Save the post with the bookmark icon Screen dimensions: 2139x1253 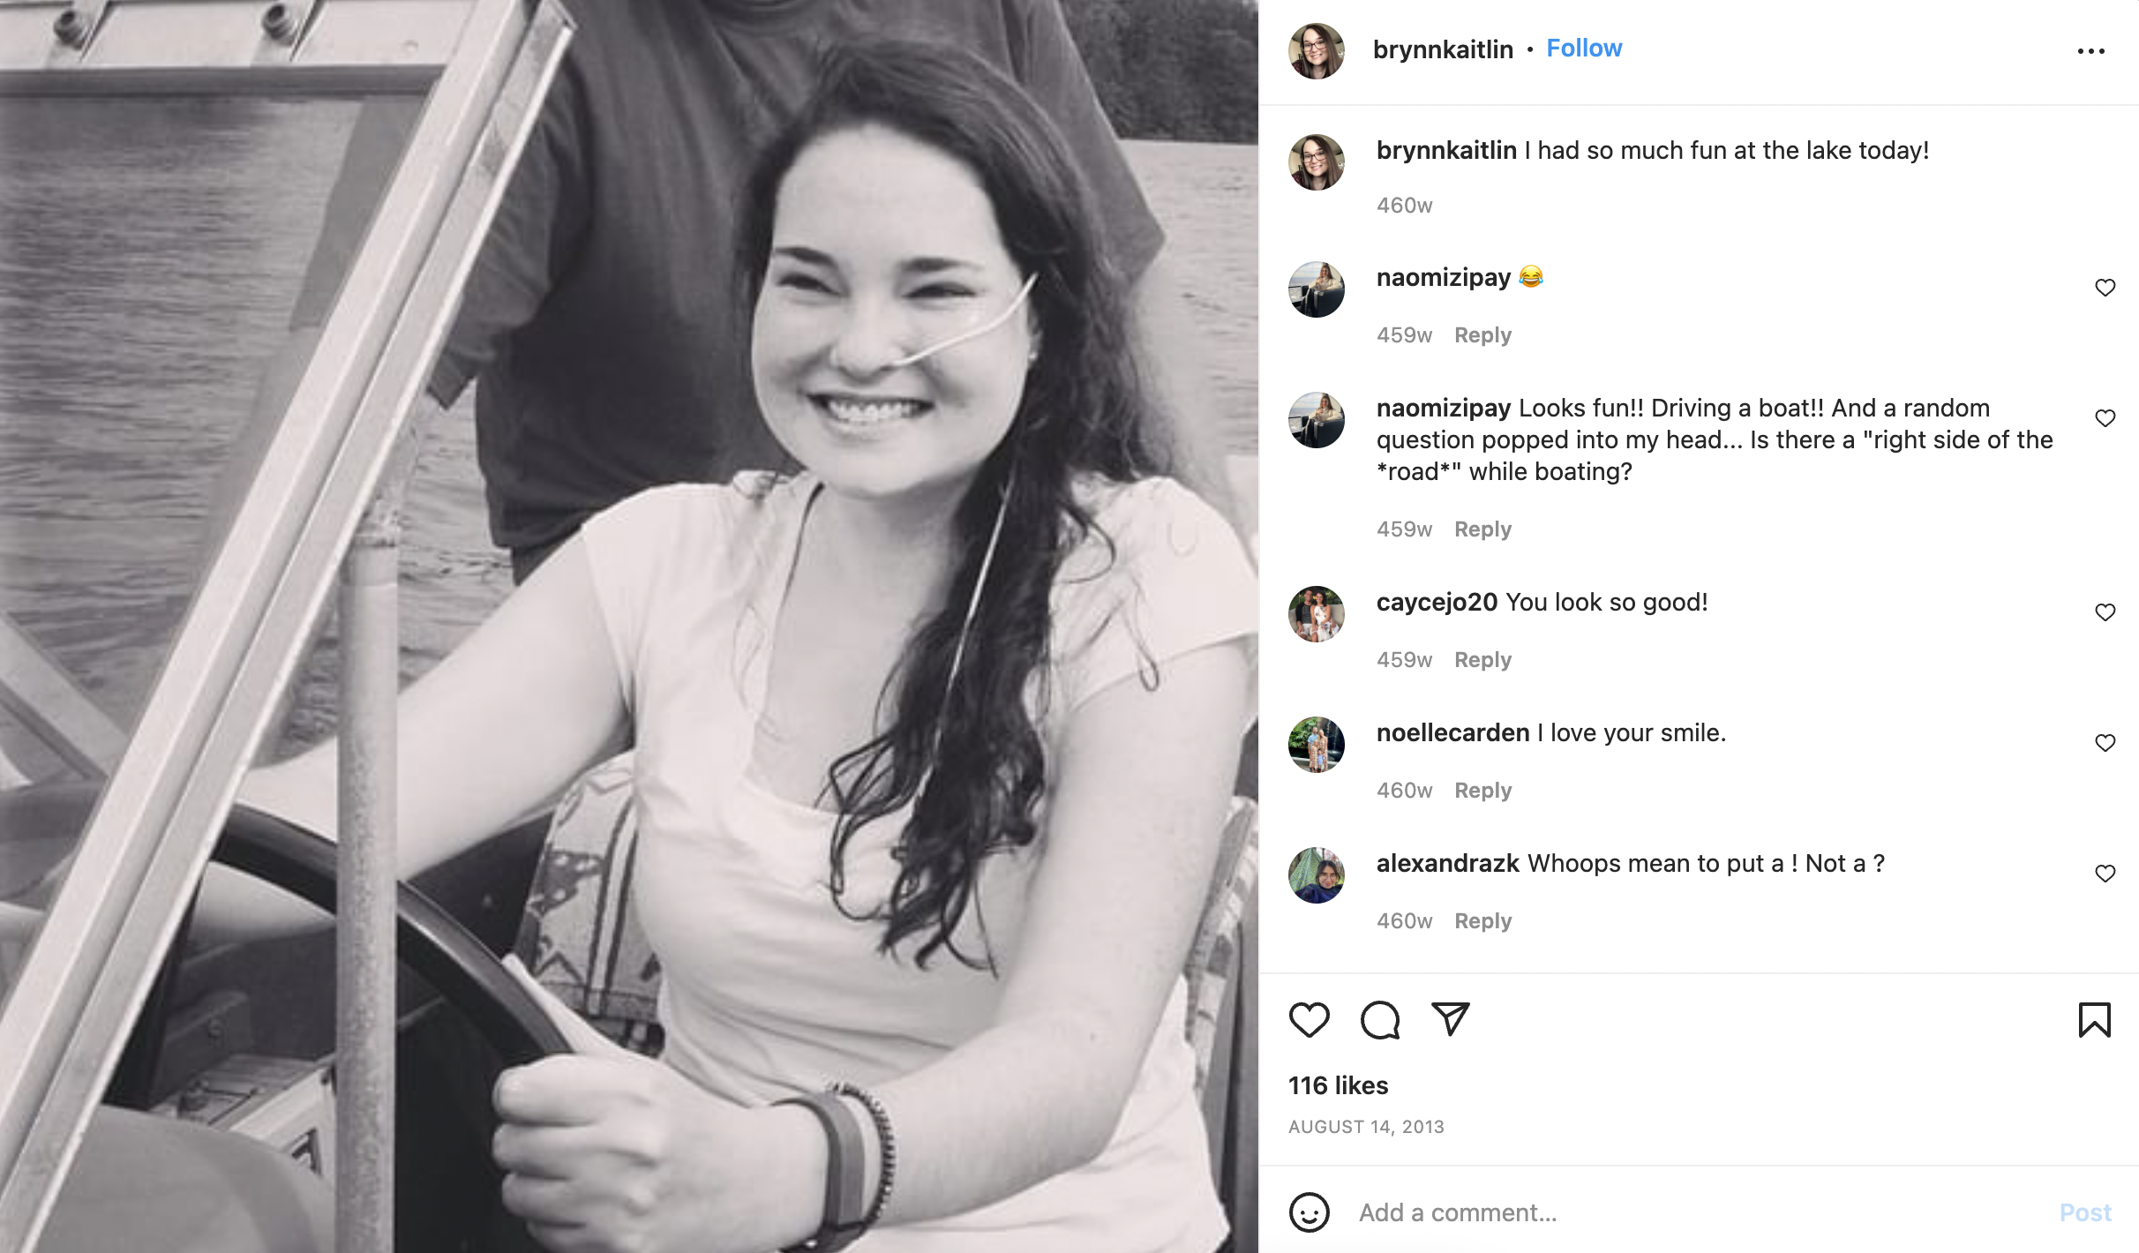tap(2094, 1019)
